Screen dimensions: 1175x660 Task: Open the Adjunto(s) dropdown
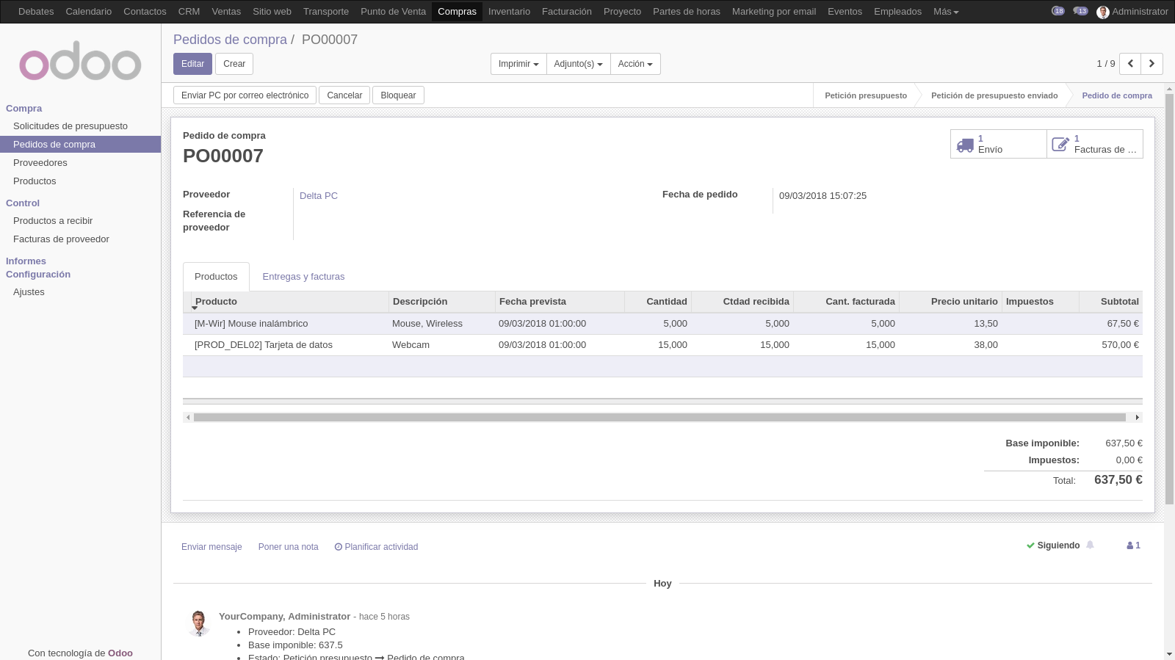[578, 64]
